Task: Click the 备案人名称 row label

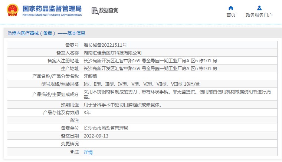Action: [68, 53]
